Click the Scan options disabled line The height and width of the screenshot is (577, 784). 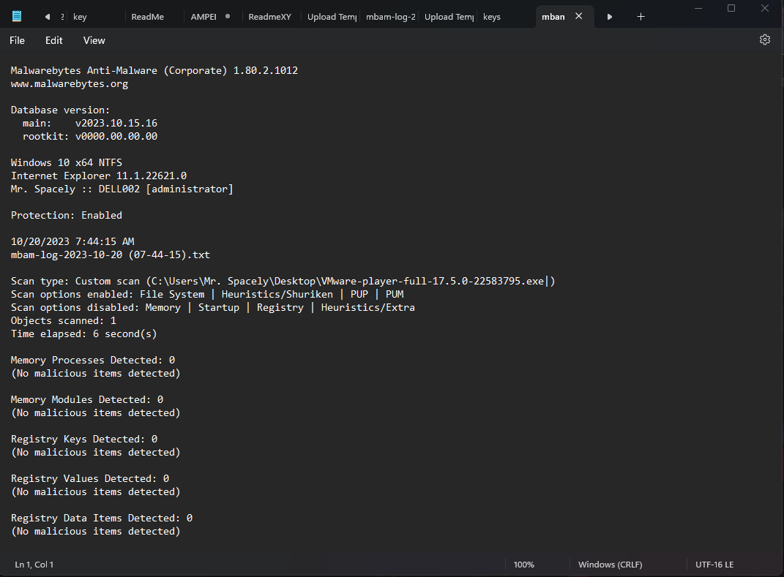[x=212, y=307]
